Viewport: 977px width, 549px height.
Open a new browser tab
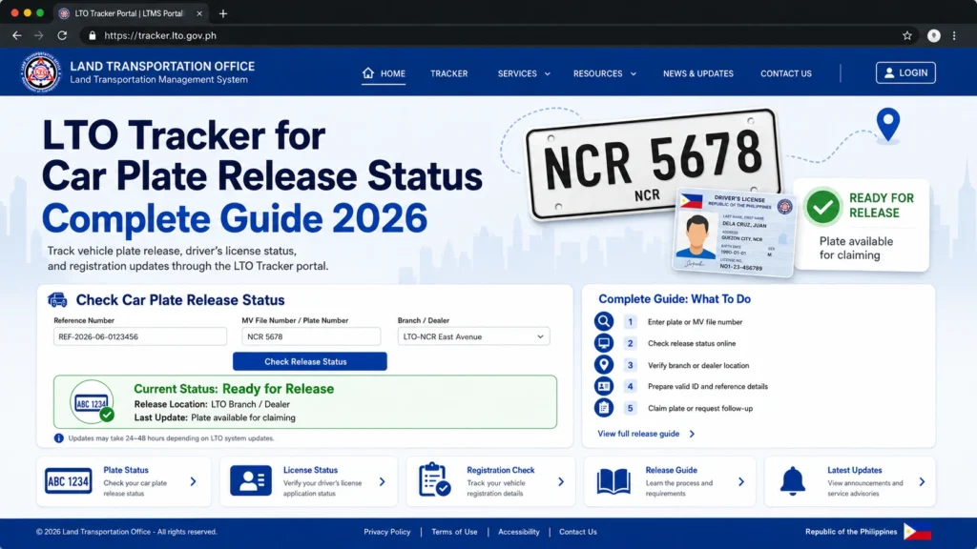(223, 13)
